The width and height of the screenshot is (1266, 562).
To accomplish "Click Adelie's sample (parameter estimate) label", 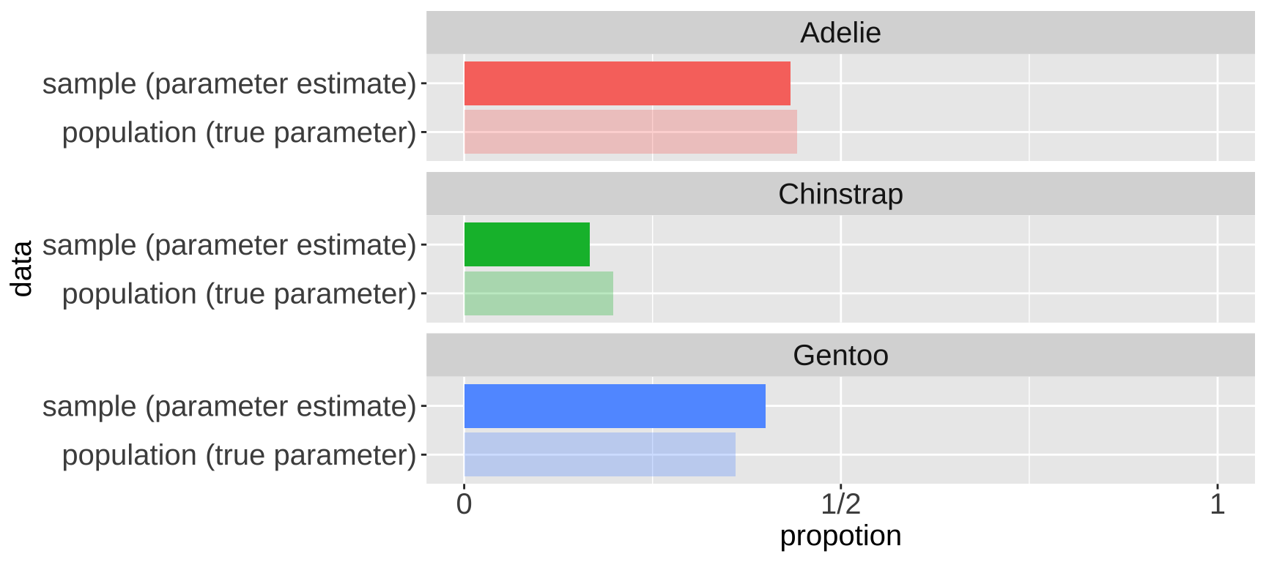I will [229, 83].
